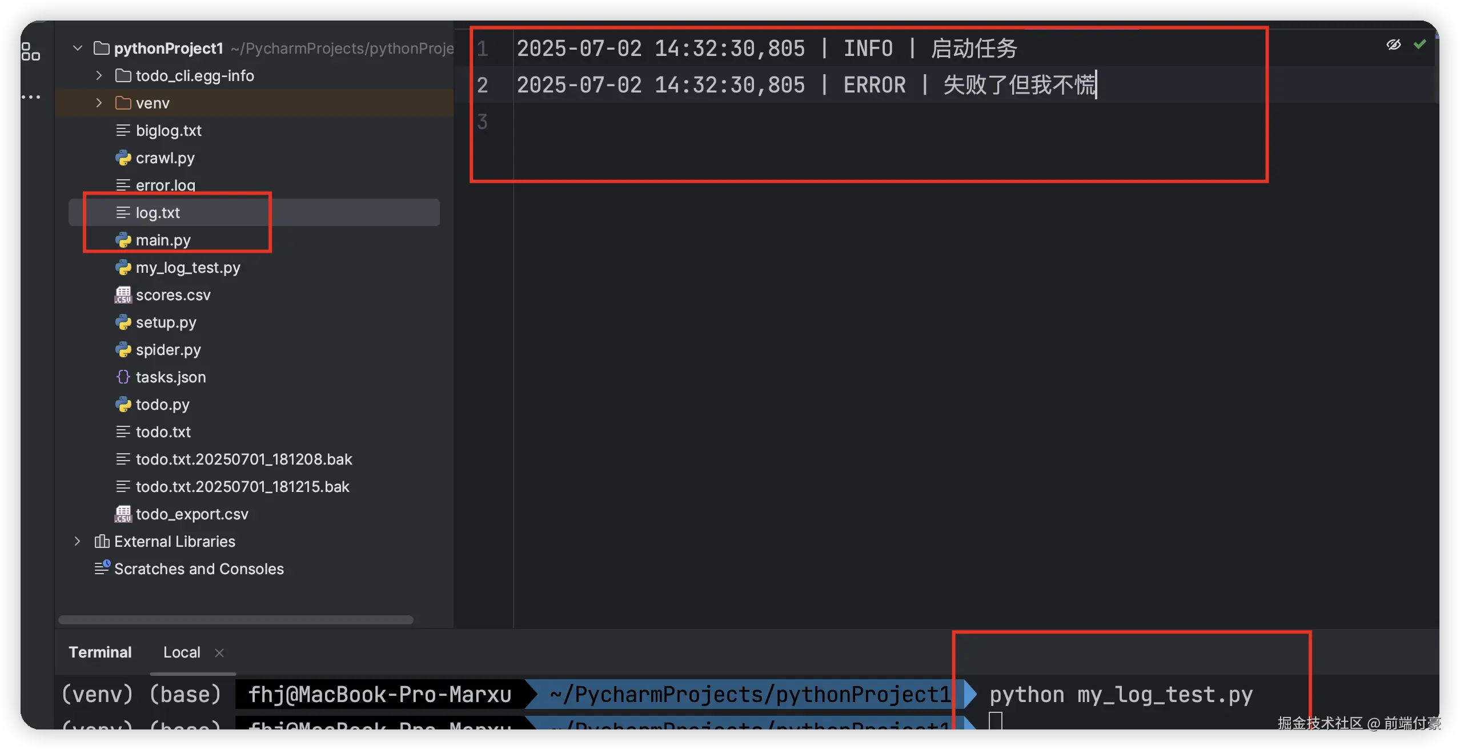The image size is (1460, 750).
Task: Click the Structure tool window icon
Action: point(31,52)
